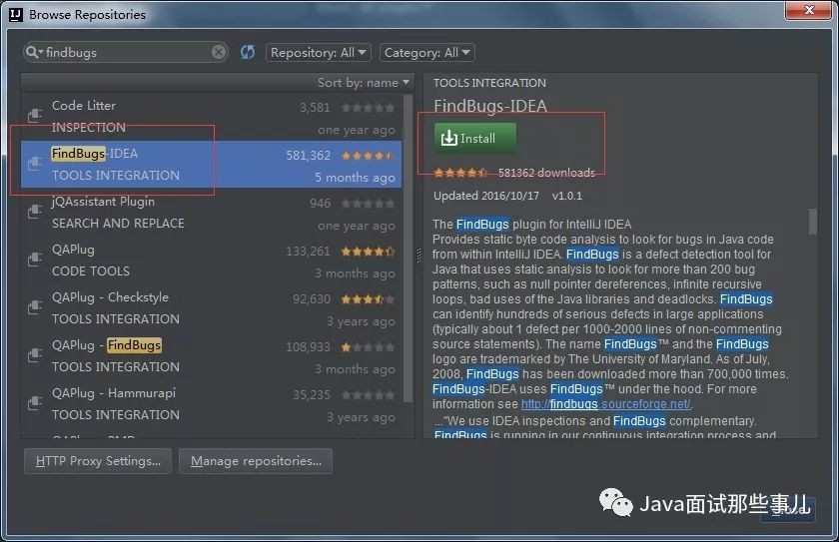Select the jQAssistant Plugin row
The height and width of the screenshot is (542, 839).
pyautogui.click(x=212, y=213)
